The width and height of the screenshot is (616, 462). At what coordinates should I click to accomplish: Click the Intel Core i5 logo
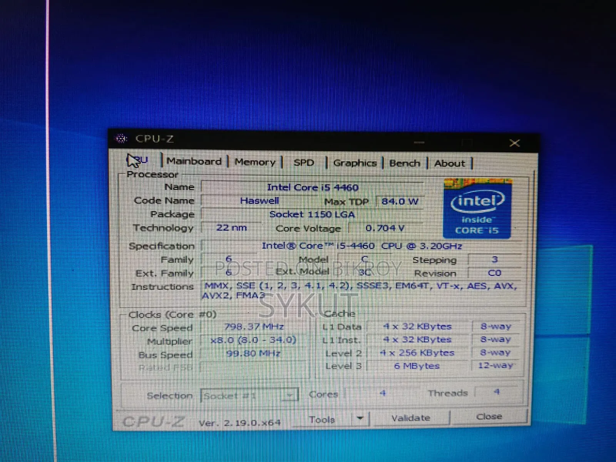point(477,208)
